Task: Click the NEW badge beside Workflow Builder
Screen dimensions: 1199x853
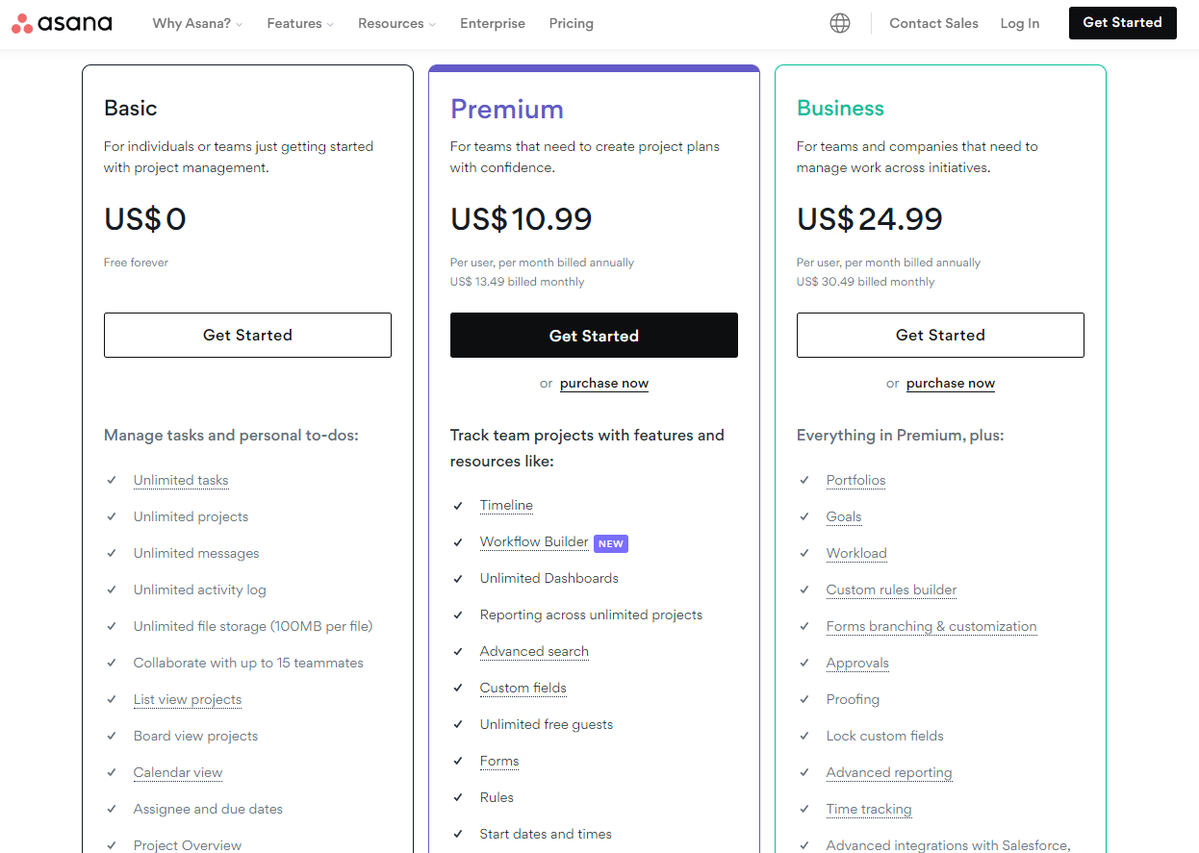Action: tap(611, 543)
